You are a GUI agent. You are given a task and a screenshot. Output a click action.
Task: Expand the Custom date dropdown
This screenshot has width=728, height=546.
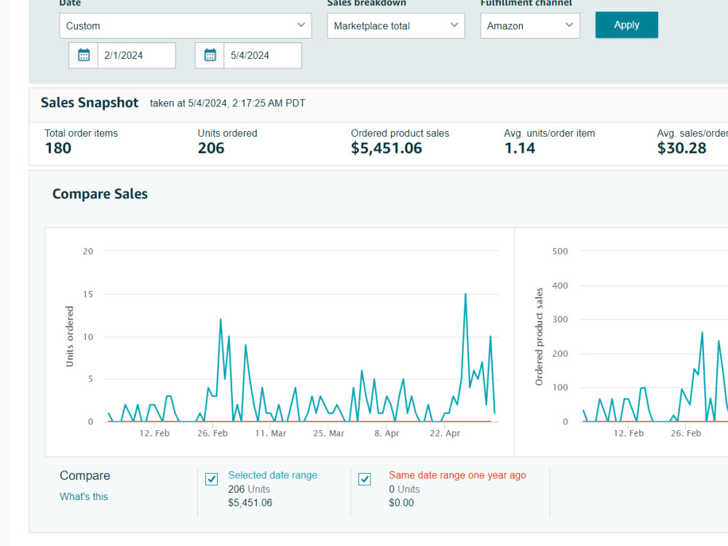tap(185, 25)
